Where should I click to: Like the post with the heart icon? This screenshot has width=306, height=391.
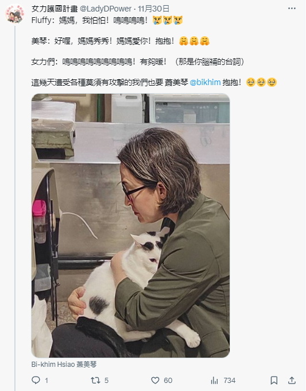tap(155, 380)
